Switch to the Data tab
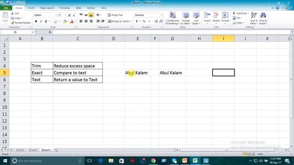 point(79,8)
